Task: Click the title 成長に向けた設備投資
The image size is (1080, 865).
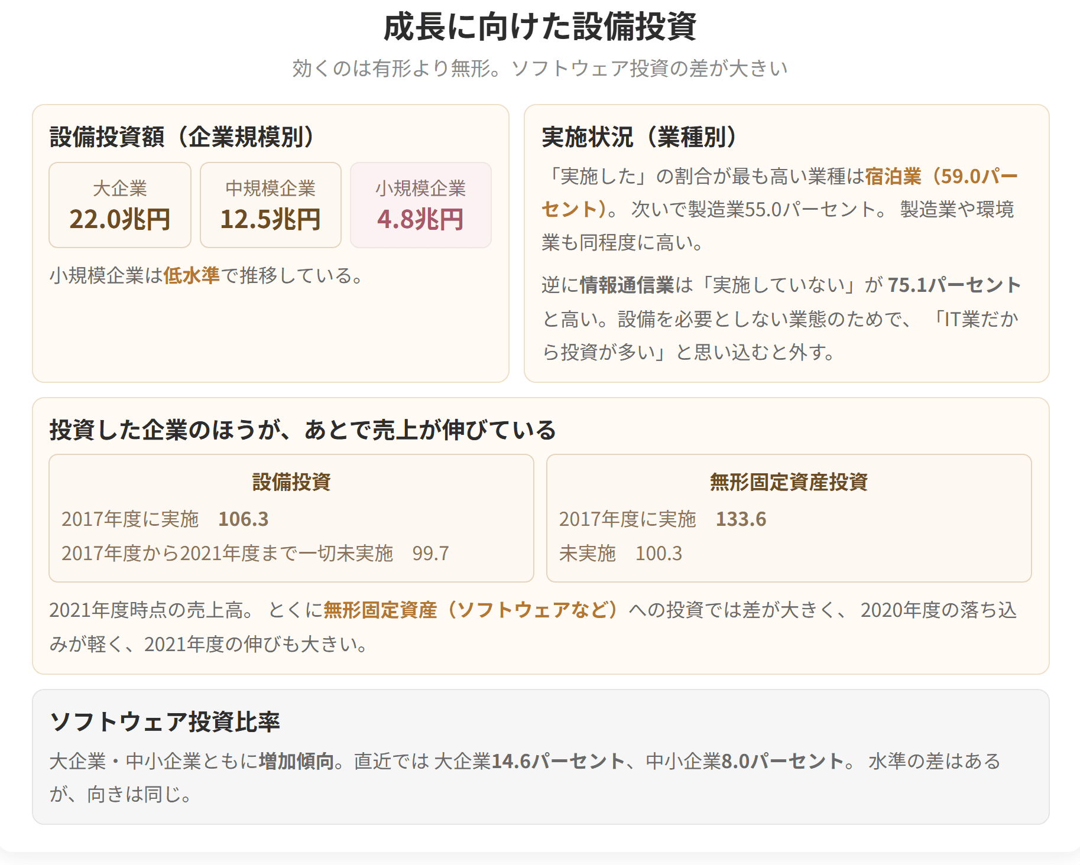Action: 540,27
